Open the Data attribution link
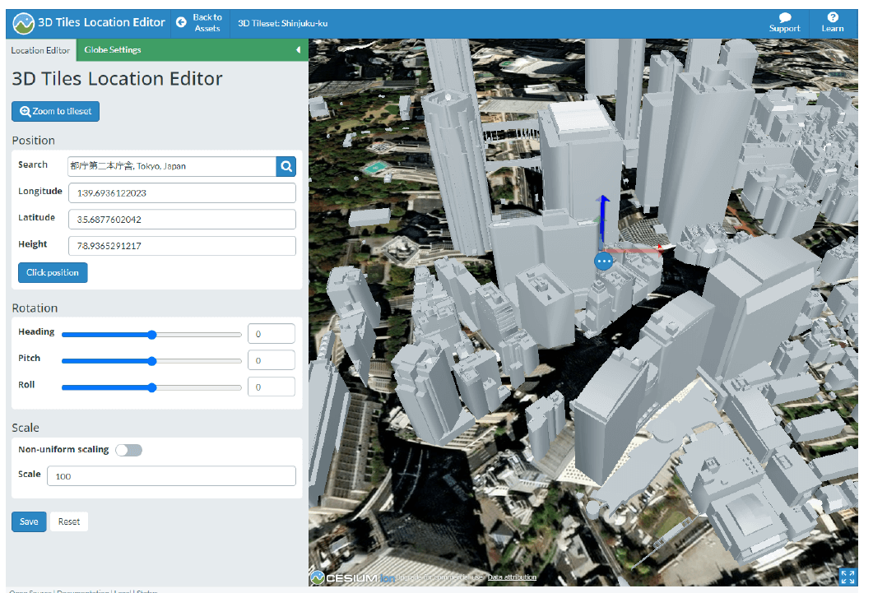 (x=513, y=577)
